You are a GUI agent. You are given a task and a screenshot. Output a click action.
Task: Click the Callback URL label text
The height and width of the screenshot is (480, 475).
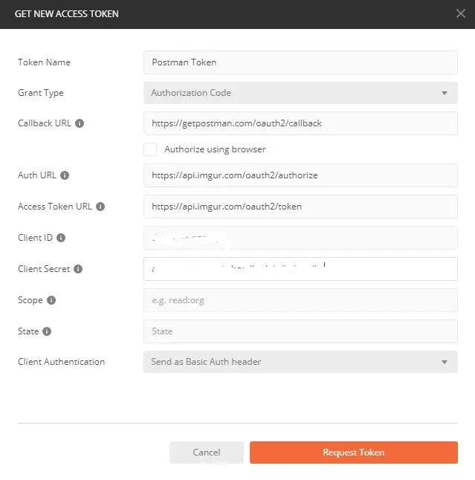[45, 123]
